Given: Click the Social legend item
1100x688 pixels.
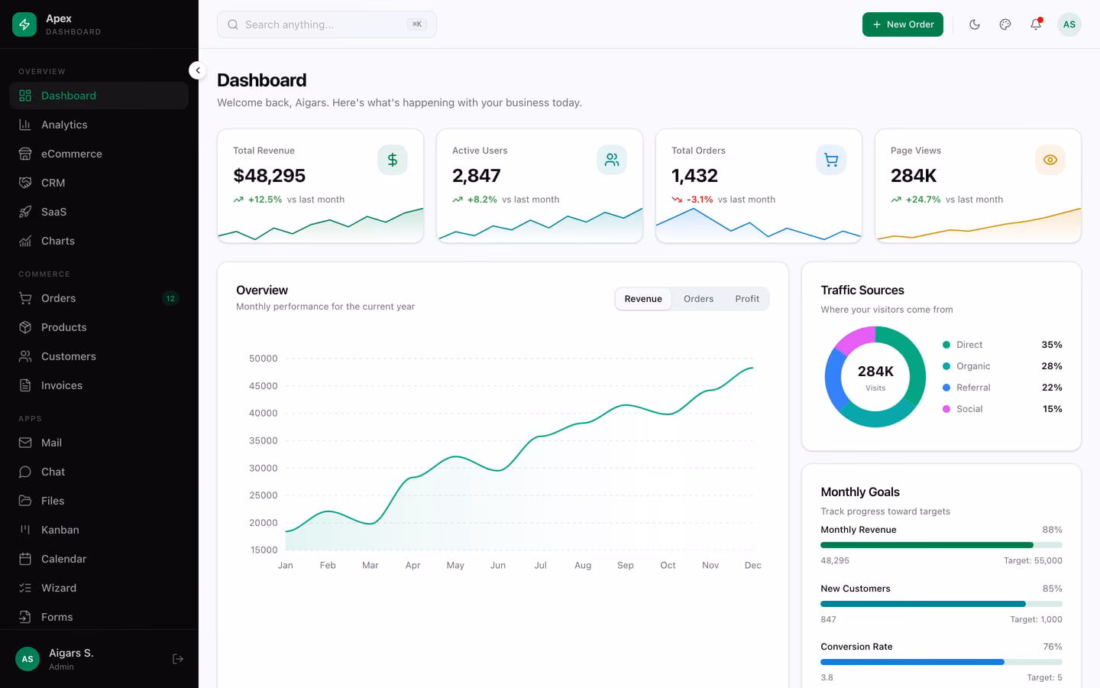Looking at the screenshot, I should 1002,409.
